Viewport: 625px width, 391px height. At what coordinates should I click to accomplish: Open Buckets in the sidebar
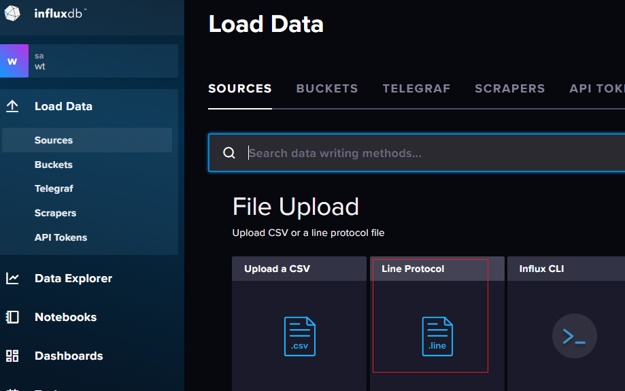(54, 165)
